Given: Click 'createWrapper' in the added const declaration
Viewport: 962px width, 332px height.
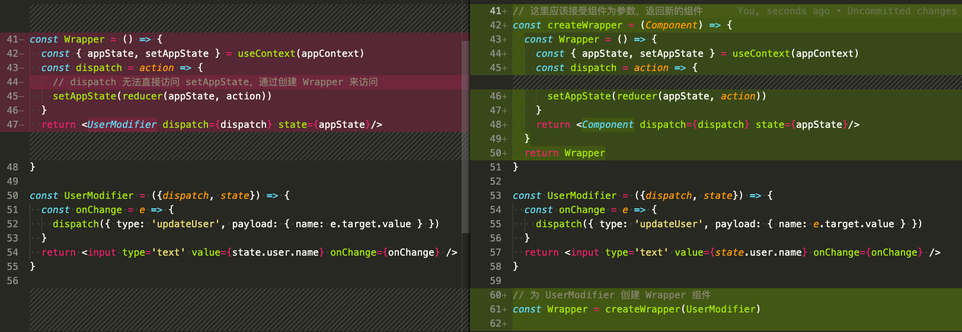Looking at the screenshot, I should point(584,25).
